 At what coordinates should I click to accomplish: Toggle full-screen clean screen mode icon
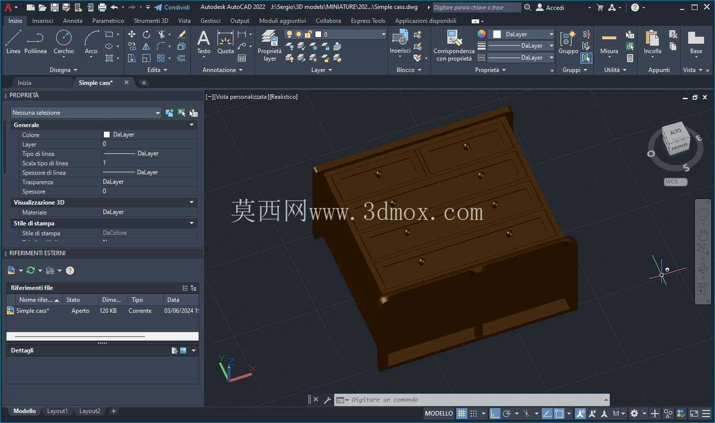[x=694, y=414]
